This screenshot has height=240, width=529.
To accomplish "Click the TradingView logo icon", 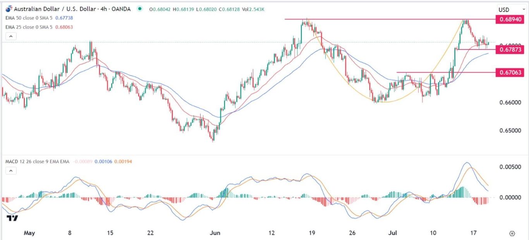I will 12,218.
